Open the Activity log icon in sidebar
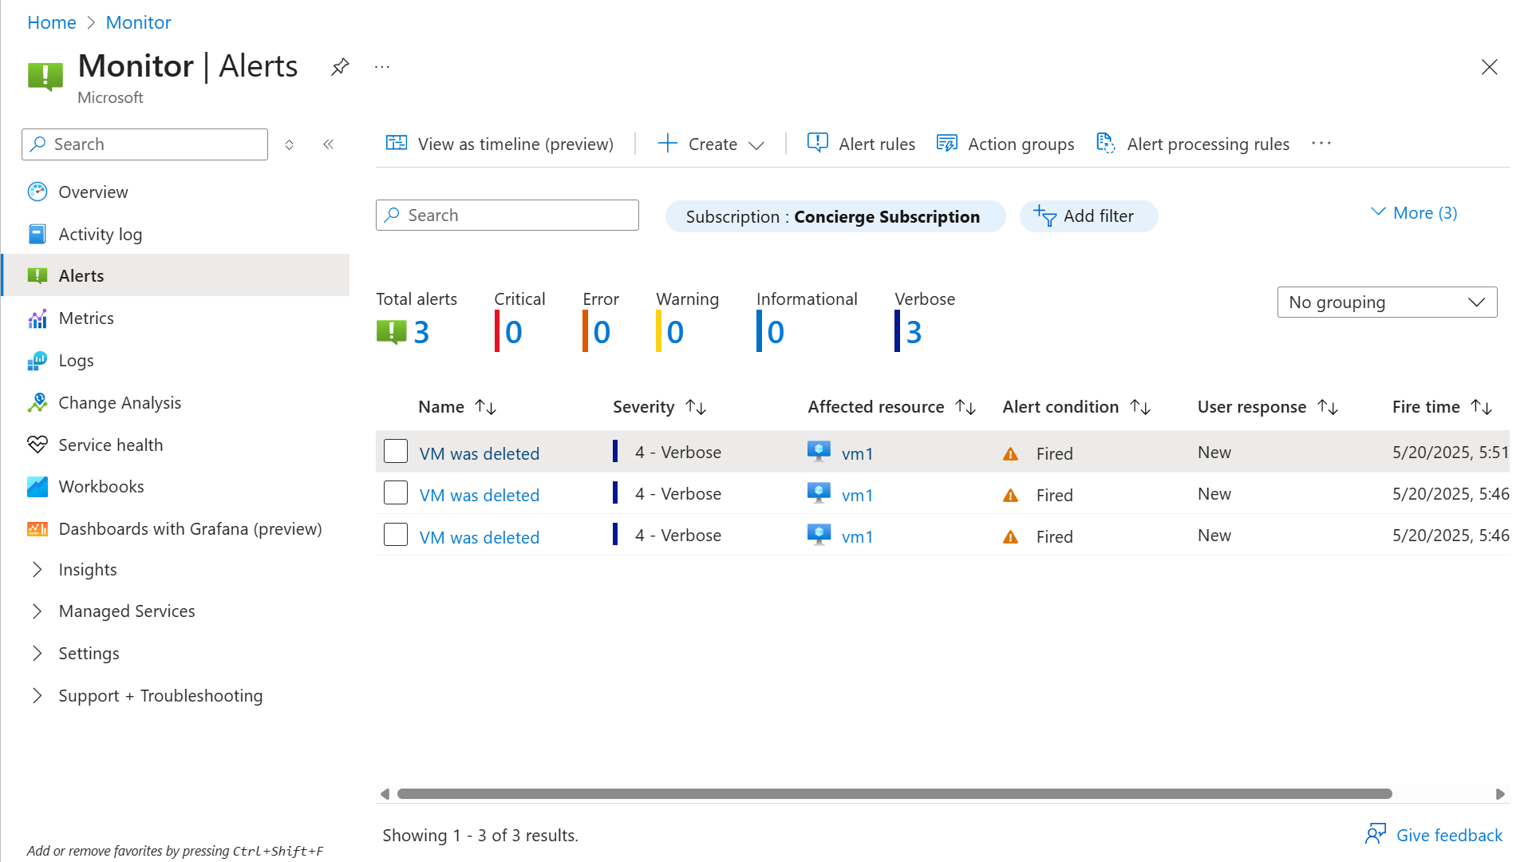1532x862 pixels. (x=38, y=234)
